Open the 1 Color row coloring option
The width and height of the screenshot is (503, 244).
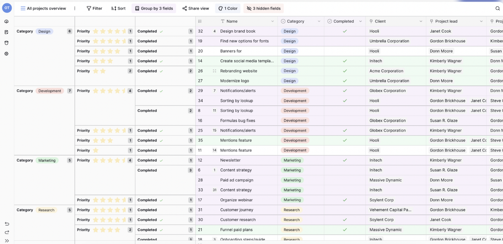coord(228,8)
